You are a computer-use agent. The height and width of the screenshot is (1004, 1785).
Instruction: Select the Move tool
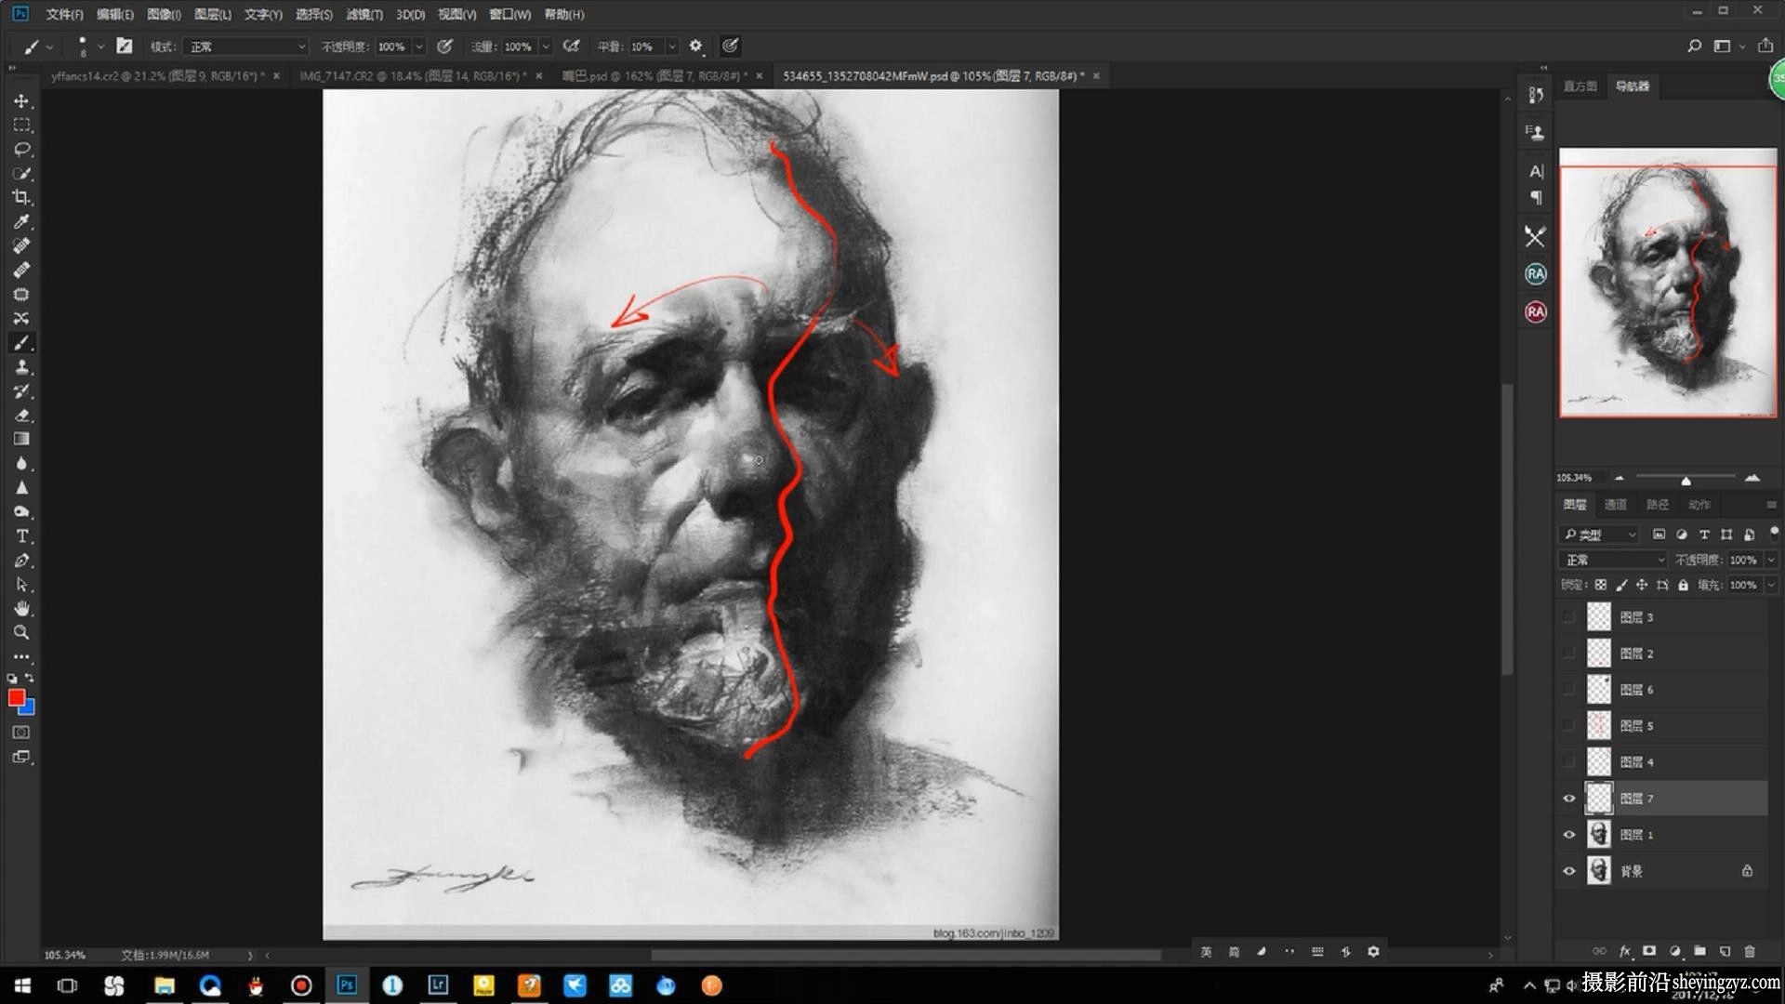coord(21,100)
